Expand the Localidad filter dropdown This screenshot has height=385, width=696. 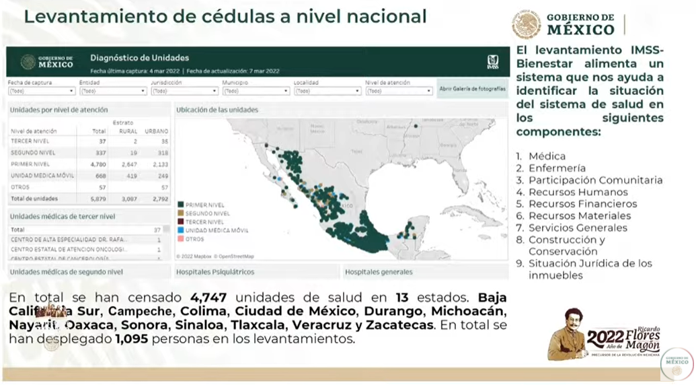tap(327, 91)
